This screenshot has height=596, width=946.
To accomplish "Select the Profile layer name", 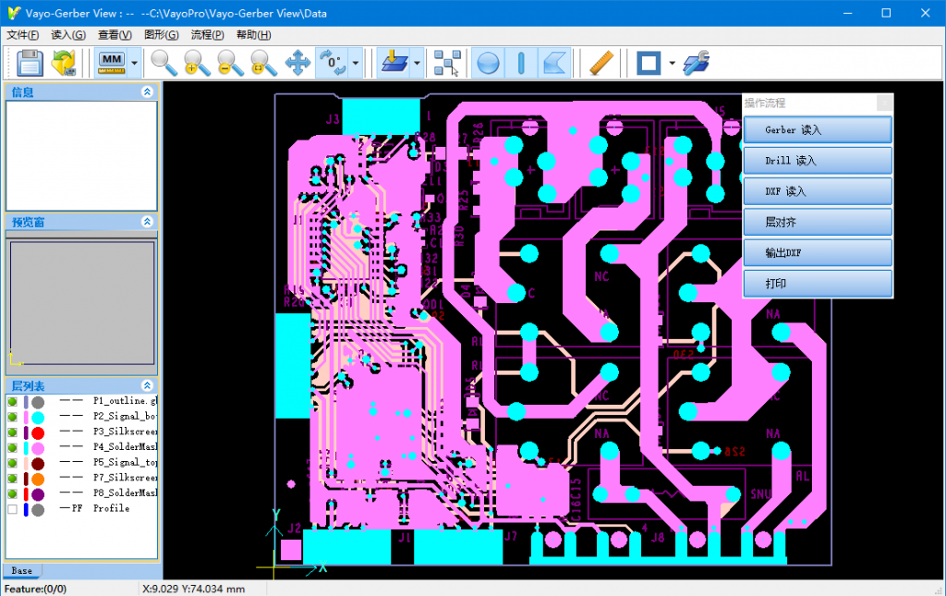I will tap(111, 508).
